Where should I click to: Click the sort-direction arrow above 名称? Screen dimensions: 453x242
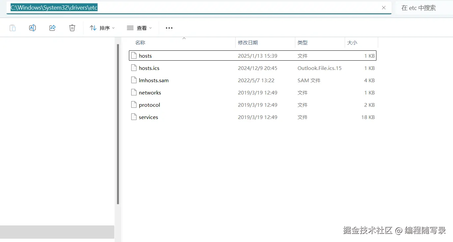(184, 38)
